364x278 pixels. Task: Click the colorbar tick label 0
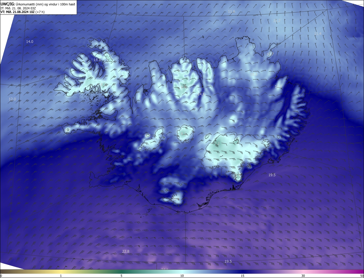[x=1, y=276]
